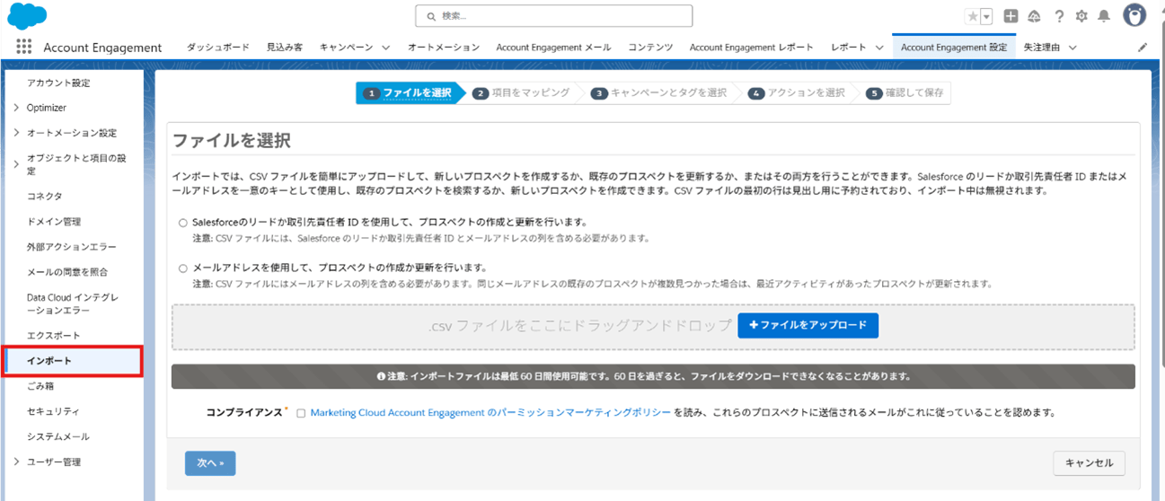This screenshot has height=501, width=1165.
Task: Click wizard step 2 項目をマッピング
Action: click(522, 93)
